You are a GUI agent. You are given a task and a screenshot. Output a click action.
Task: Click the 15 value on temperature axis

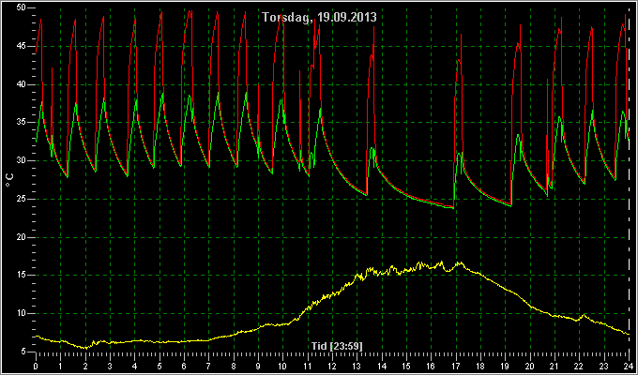22,276
